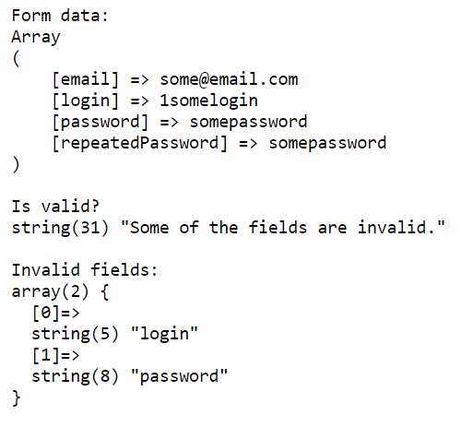The width and height of the screenshot is (473, 427).
Task: Click the [password] key label
Action: 101,122
